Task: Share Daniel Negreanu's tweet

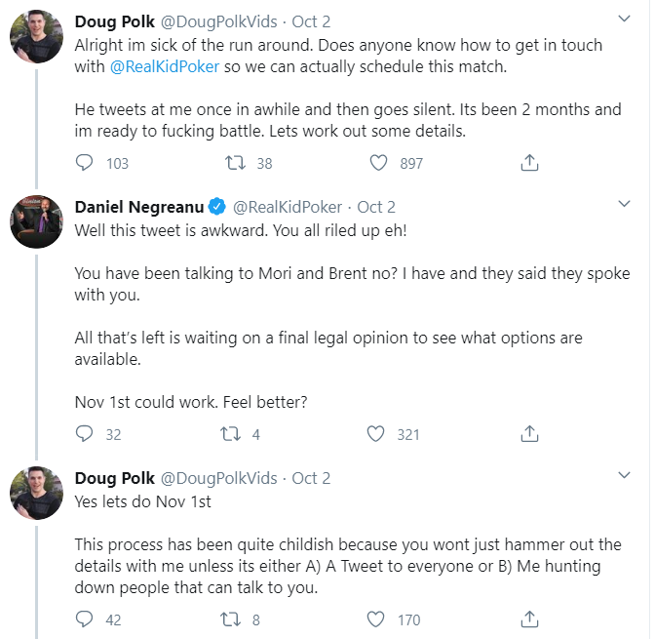Action: (x=529, y=434)
